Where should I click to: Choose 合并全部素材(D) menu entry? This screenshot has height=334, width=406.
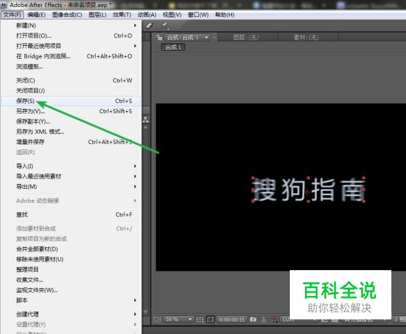72,249
